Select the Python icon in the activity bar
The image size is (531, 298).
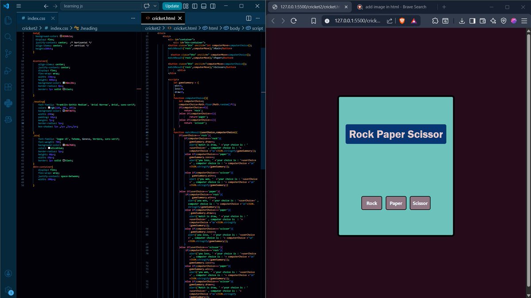tap(8, 103)
